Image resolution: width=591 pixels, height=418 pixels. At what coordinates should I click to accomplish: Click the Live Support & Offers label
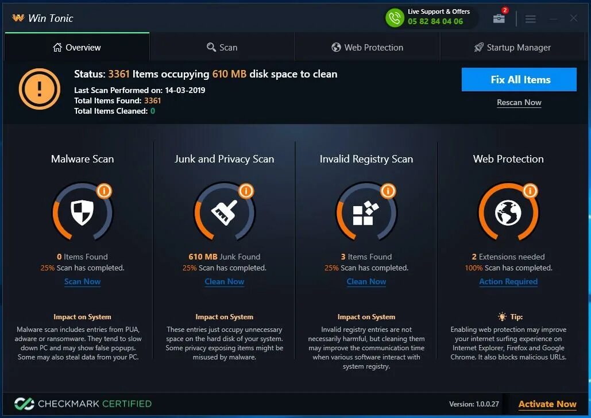point(439,11)
